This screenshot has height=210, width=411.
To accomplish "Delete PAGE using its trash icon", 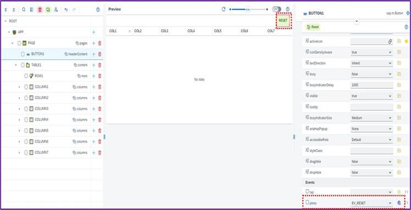I will point(99,43).
